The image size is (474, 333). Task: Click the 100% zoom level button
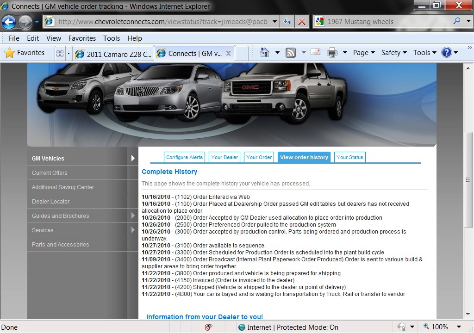click(x=436, y=327)
